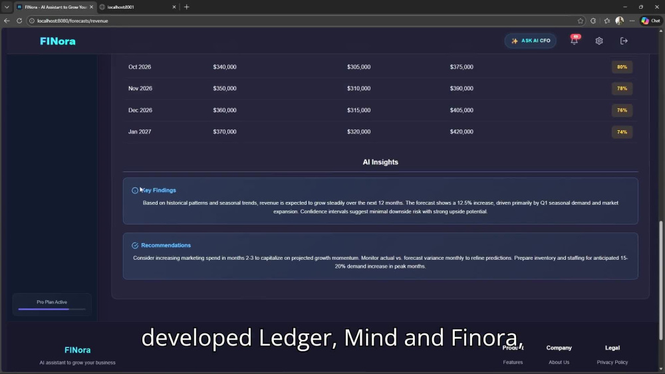The height and width of the screenshot is (374, 665).
Task: Click the Jan 2027 row label
Action: 140,132
